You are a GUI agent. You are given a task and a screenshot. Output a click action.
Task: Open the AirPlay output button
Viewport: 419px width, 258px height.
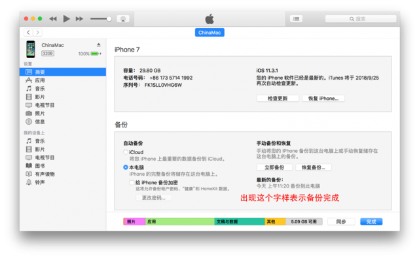point(123,19)
